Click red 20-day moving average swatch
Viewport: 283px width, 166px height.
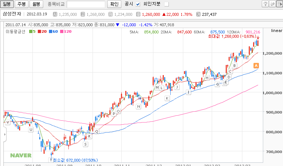pos(39,32)
